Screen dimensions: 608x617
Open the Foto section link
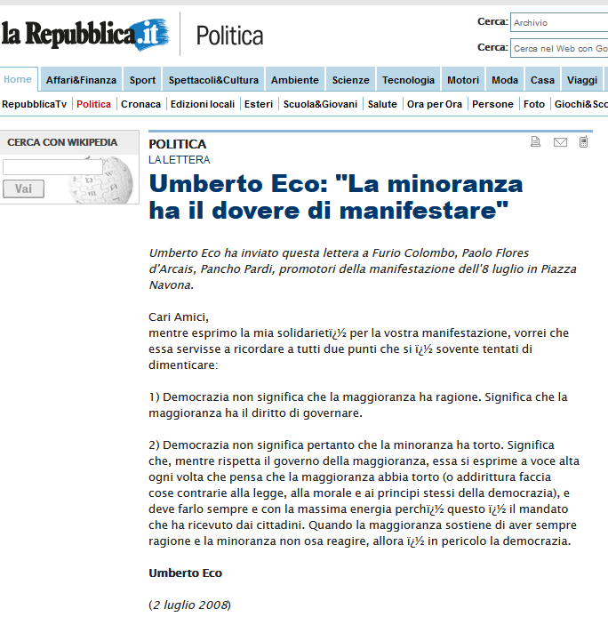click(x=534, y=104)
